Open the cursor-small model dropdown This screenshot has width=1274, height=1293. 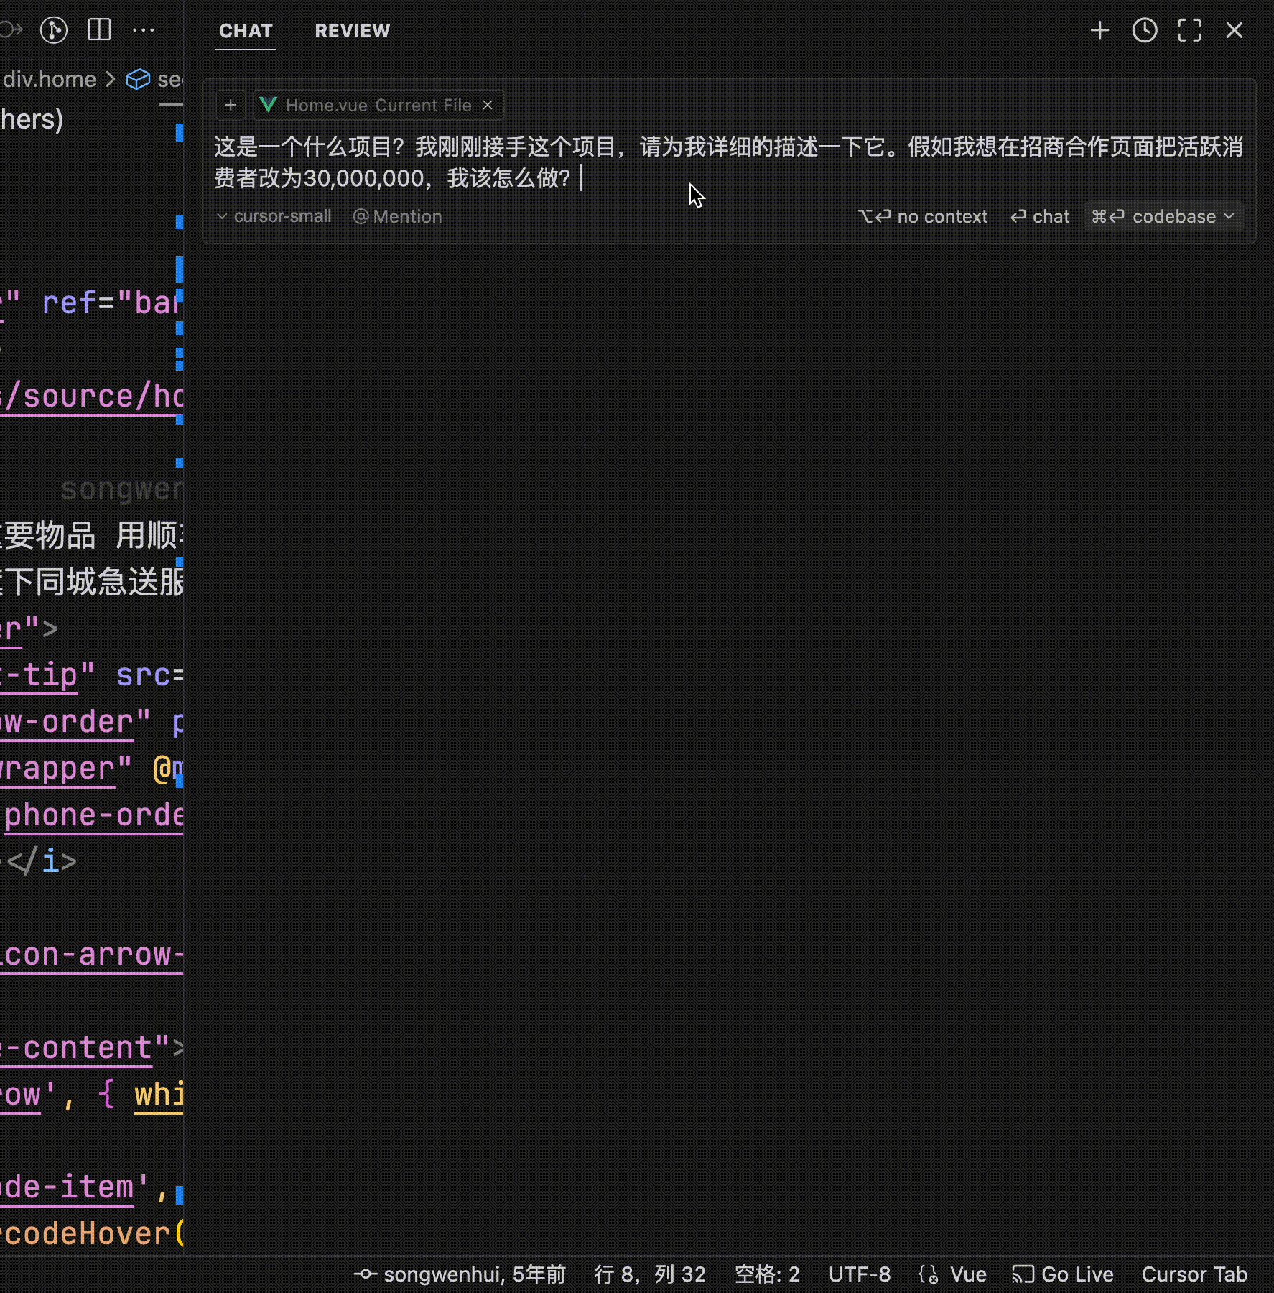pos(274,216)
